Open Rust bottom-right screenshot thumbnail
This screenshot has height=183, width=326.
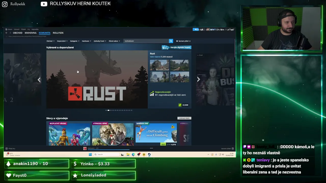tap(180, 77)
